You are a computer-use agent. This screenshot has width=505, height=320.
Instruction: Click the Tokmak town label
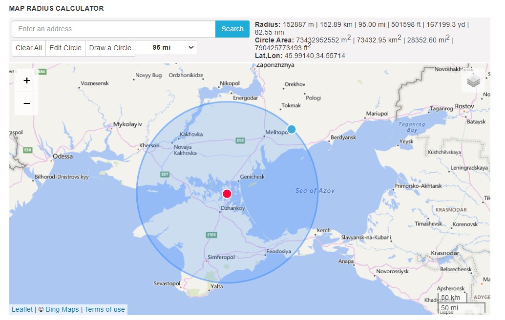[291, 105]
